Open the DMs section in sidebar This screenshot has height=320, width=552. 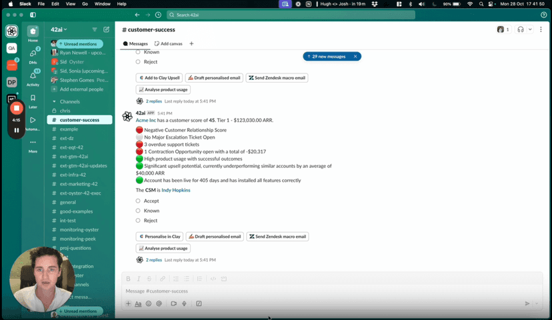[33, 55]
